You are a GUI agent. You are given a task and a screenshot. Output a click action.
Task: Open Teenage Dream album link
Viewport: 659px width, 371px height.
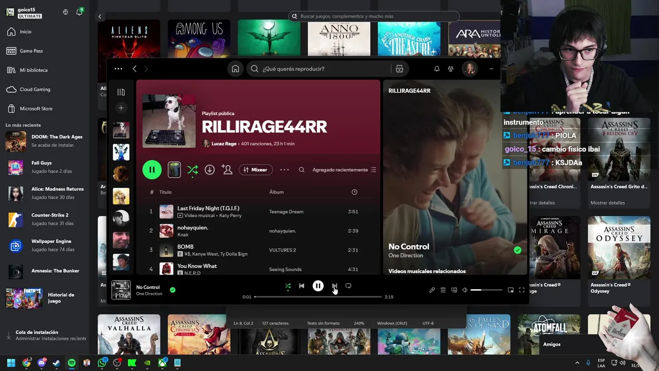click(286, 212)
